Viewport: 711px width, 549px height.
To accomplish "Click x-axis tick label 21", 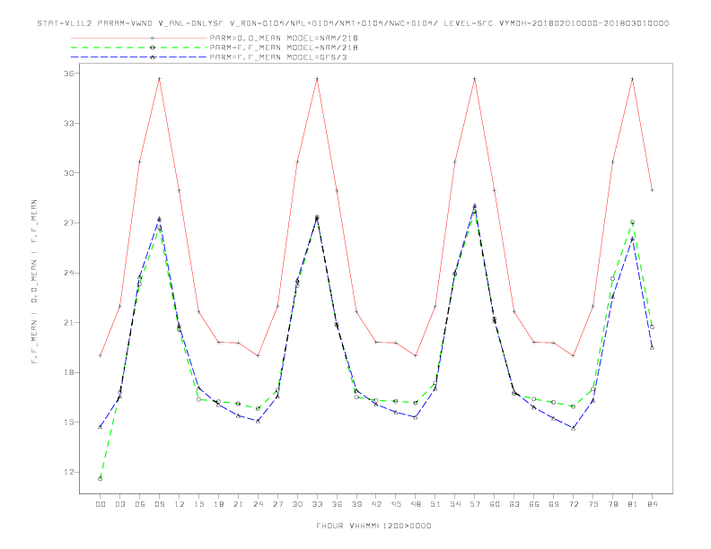I will pyautogui.click(x=238, y=504).
